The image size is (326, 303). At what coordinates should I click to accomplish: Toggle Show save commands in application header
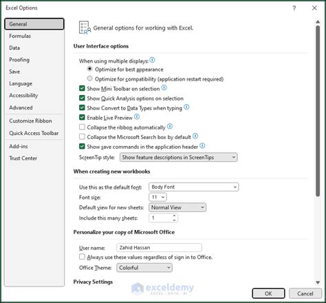82,147
